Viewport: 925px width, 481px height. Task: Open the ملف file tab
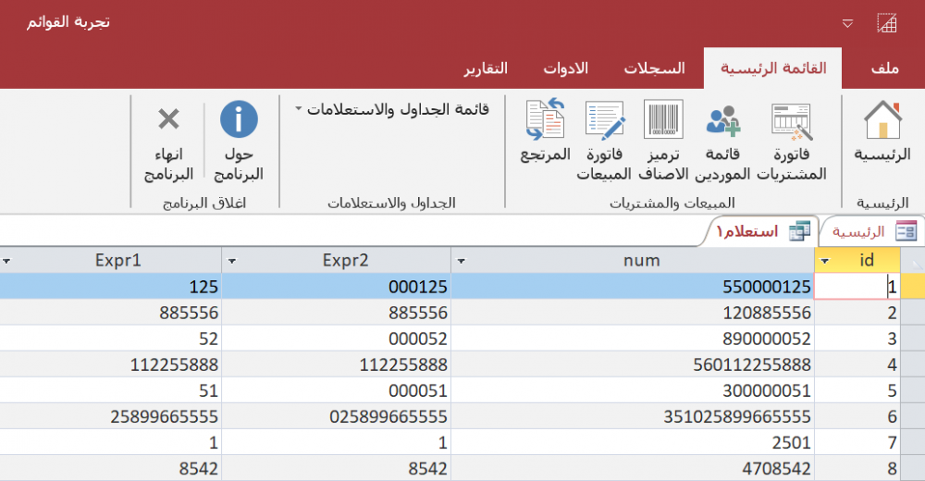pos(885,69)
